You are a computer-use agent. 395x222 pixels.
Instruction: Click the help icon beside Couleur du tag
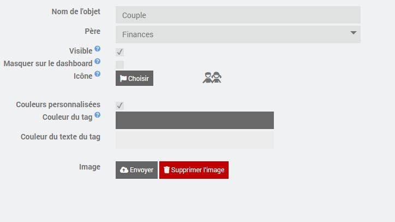[x=98, y=115]
